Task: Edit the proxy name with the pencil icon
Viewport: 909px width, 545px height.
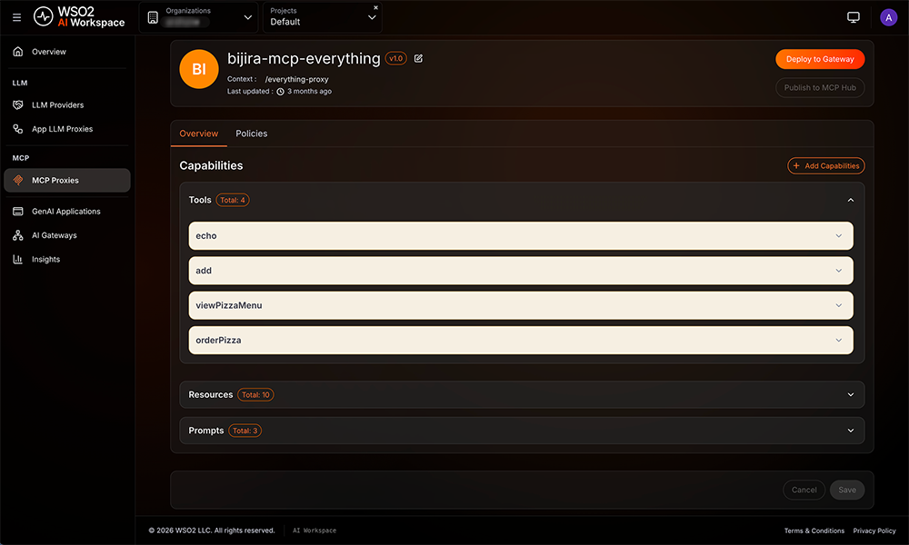Action: point(418,58)
